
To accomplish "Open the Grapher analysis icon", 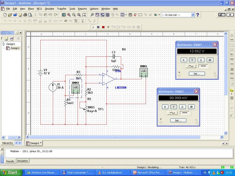I will point(122,15).
